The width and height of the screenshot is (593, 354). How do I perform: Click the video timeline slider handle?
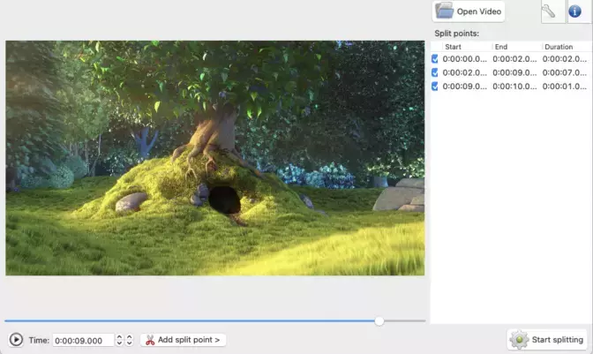379,321
